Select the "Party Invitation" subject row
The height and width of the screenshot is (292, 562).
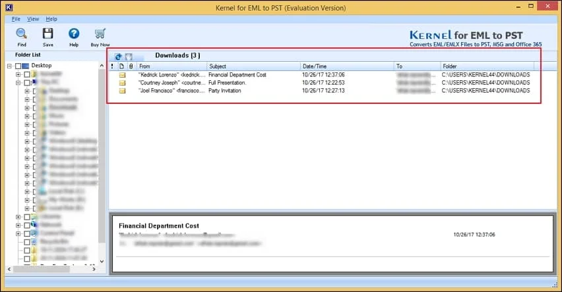pyautogui.click(x=225, y=90)
